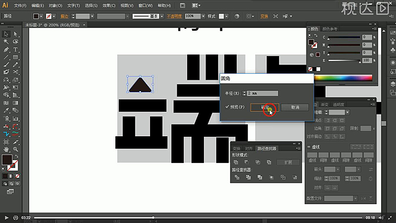Toggle the 虚线 dashed line checkbox
The height and width of the screenshot is (223, 396).
[x=308, y=147]
